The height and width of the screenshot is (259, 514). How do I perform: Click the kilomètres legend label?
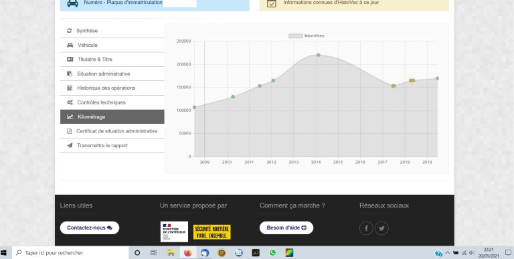click(315, 35)
